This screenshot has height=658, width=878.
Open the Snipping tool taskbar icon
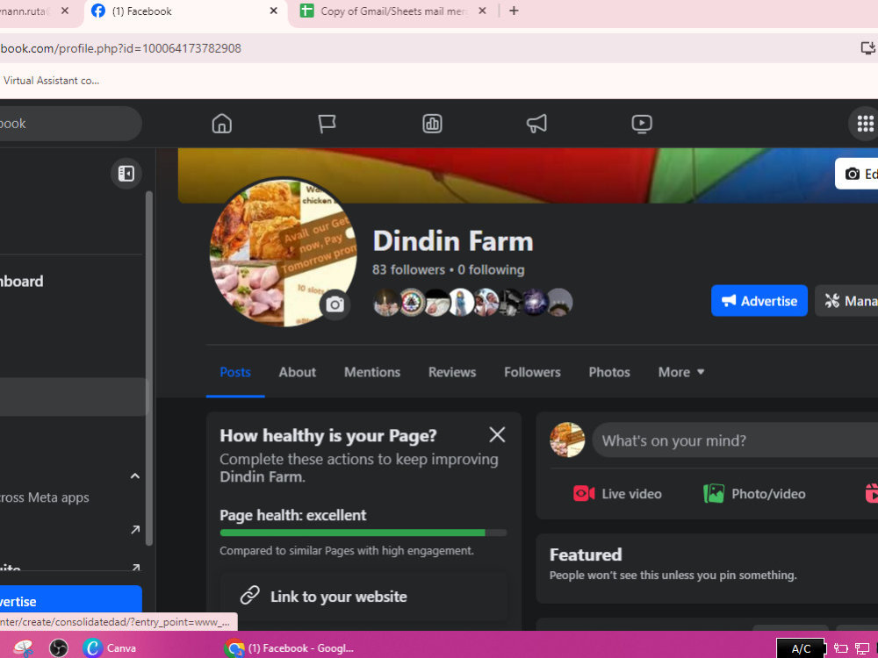pos(24,648)
